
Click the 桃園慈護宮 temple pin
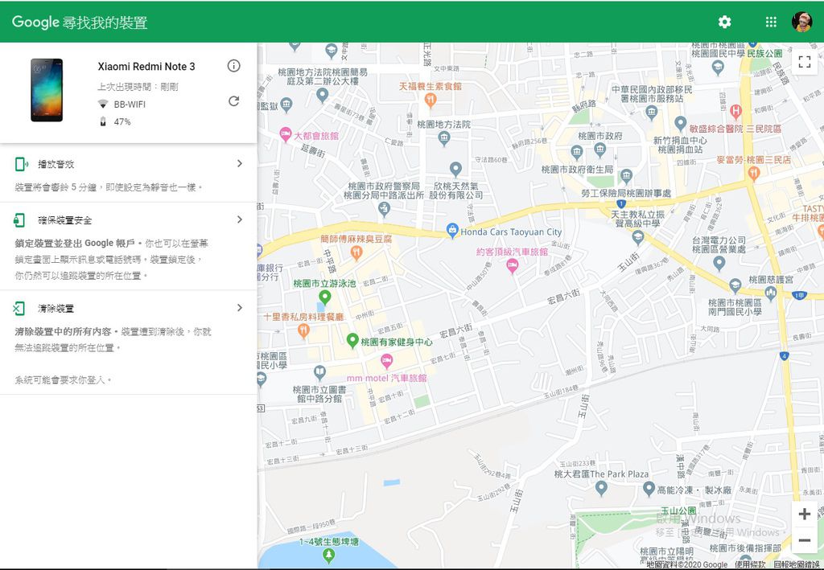pyautogui.click(x=770, y=293)
